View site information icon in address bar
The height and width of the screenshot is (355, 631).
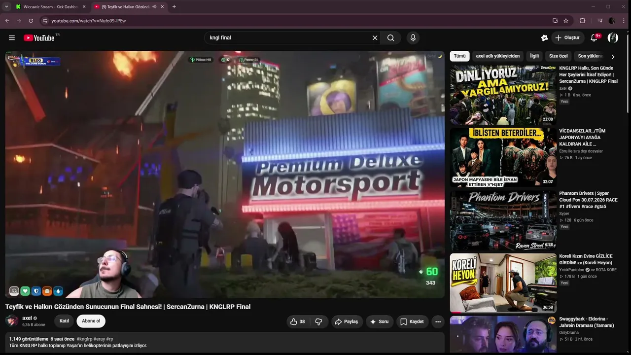point(44,21)
